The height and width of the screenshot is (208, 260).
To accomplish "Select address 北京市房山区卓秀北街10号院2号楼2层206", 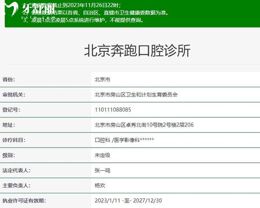I will point(144,125).
